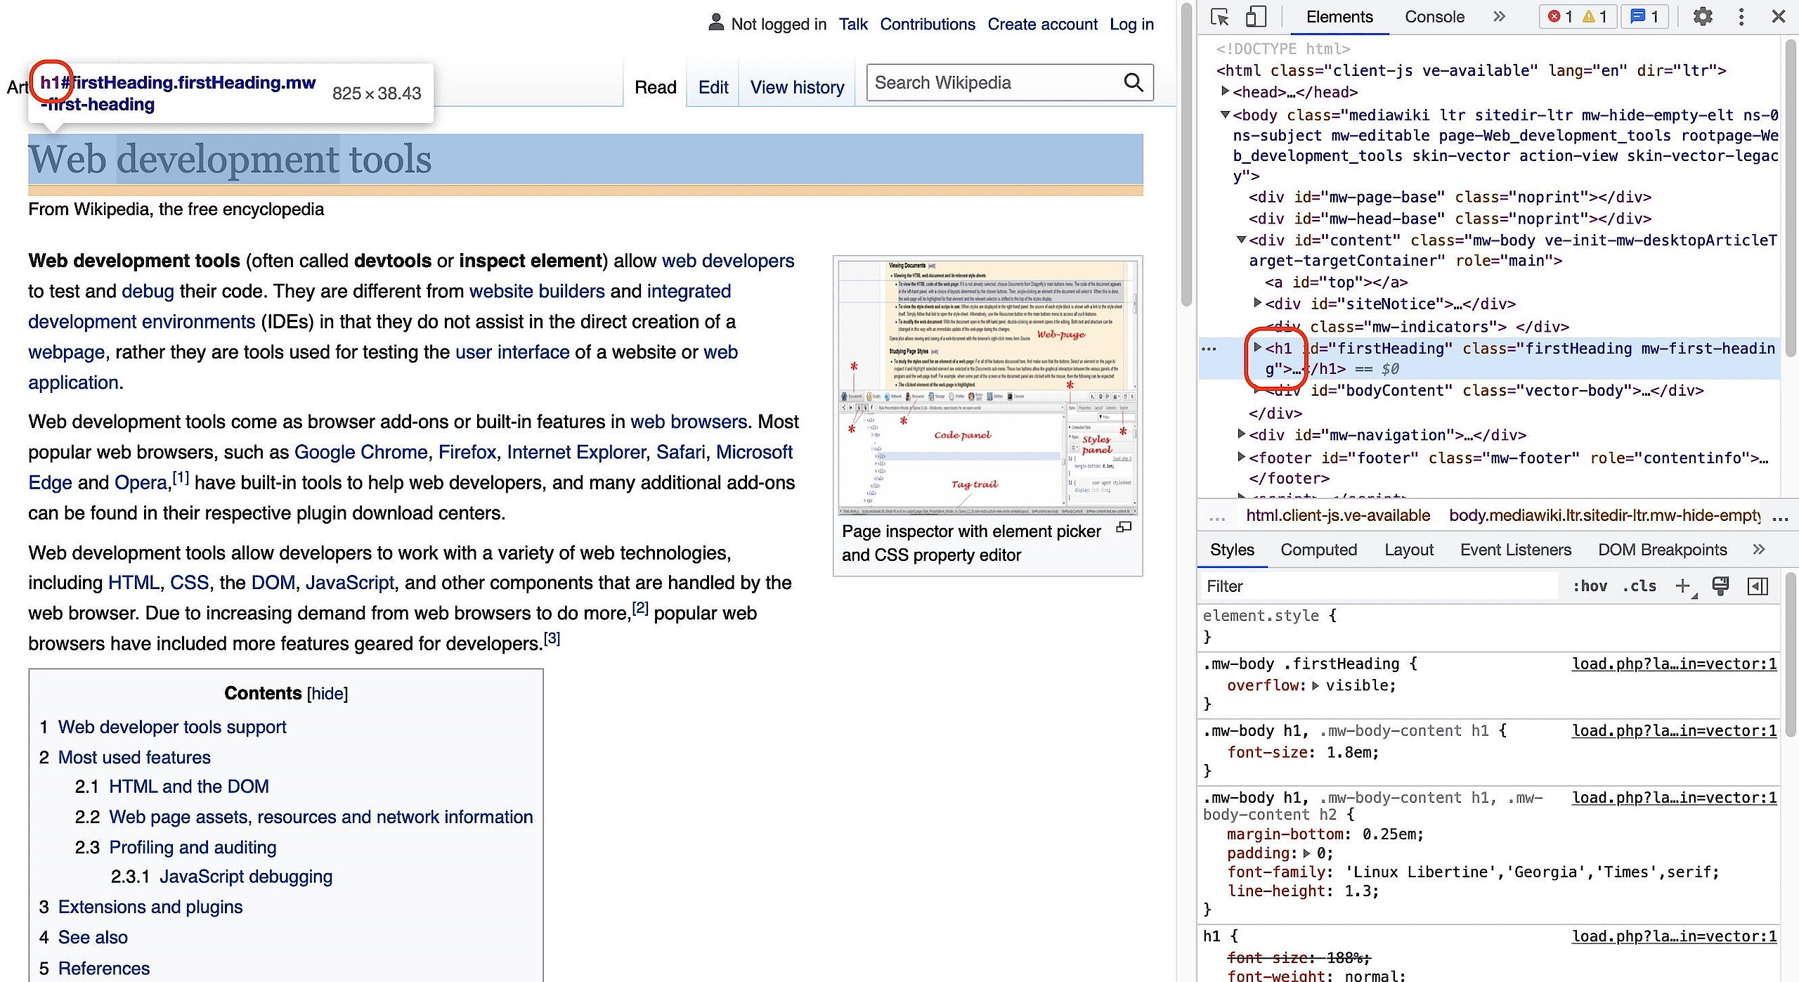Open the Google Chrome article link

(x=361, y=452)
